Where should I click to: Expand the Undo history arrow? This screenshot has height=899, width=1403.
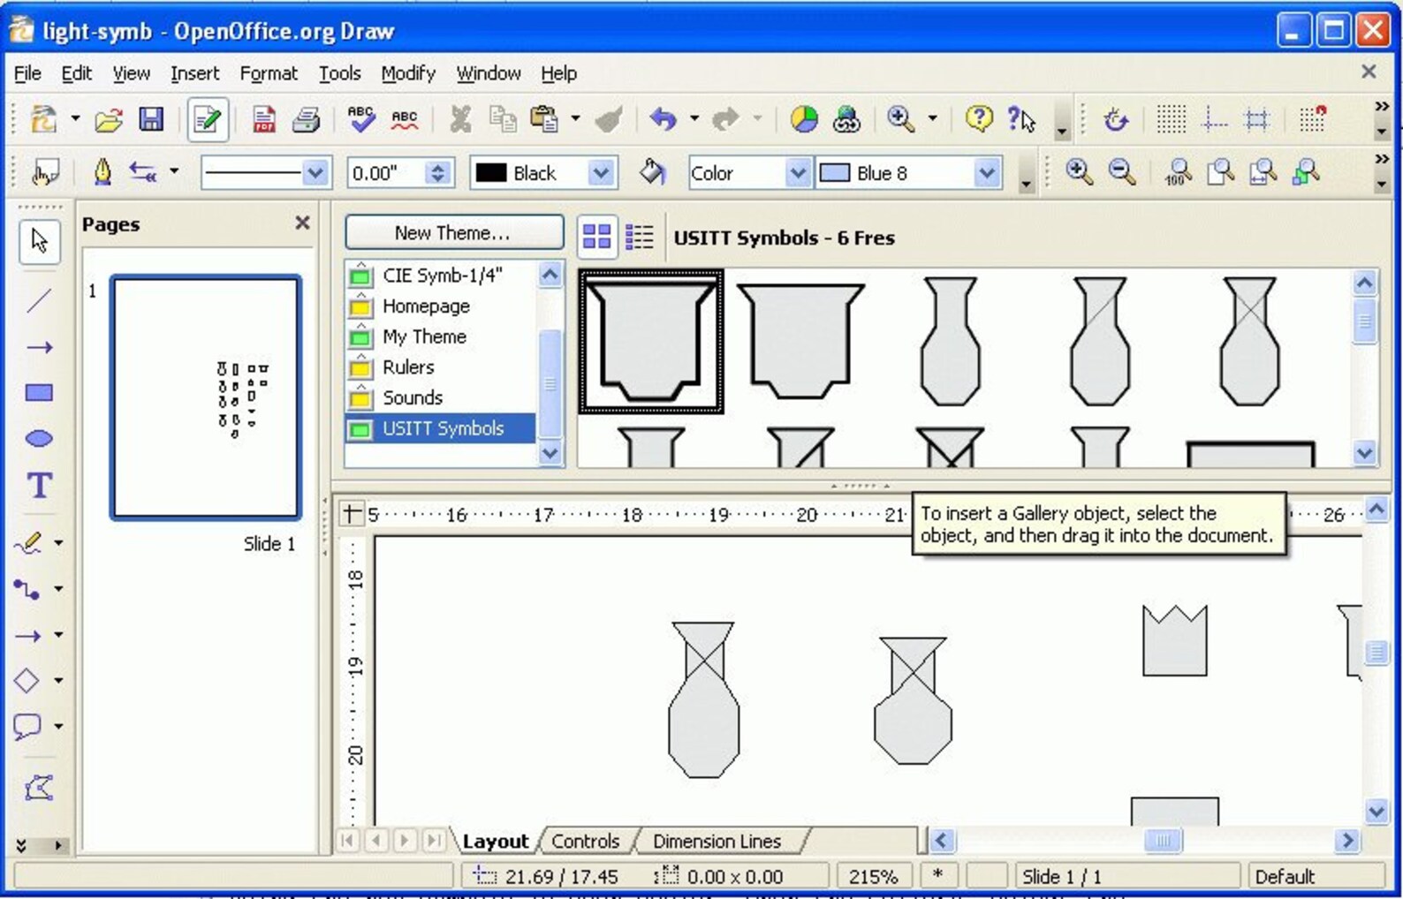[x=694, y=118]
